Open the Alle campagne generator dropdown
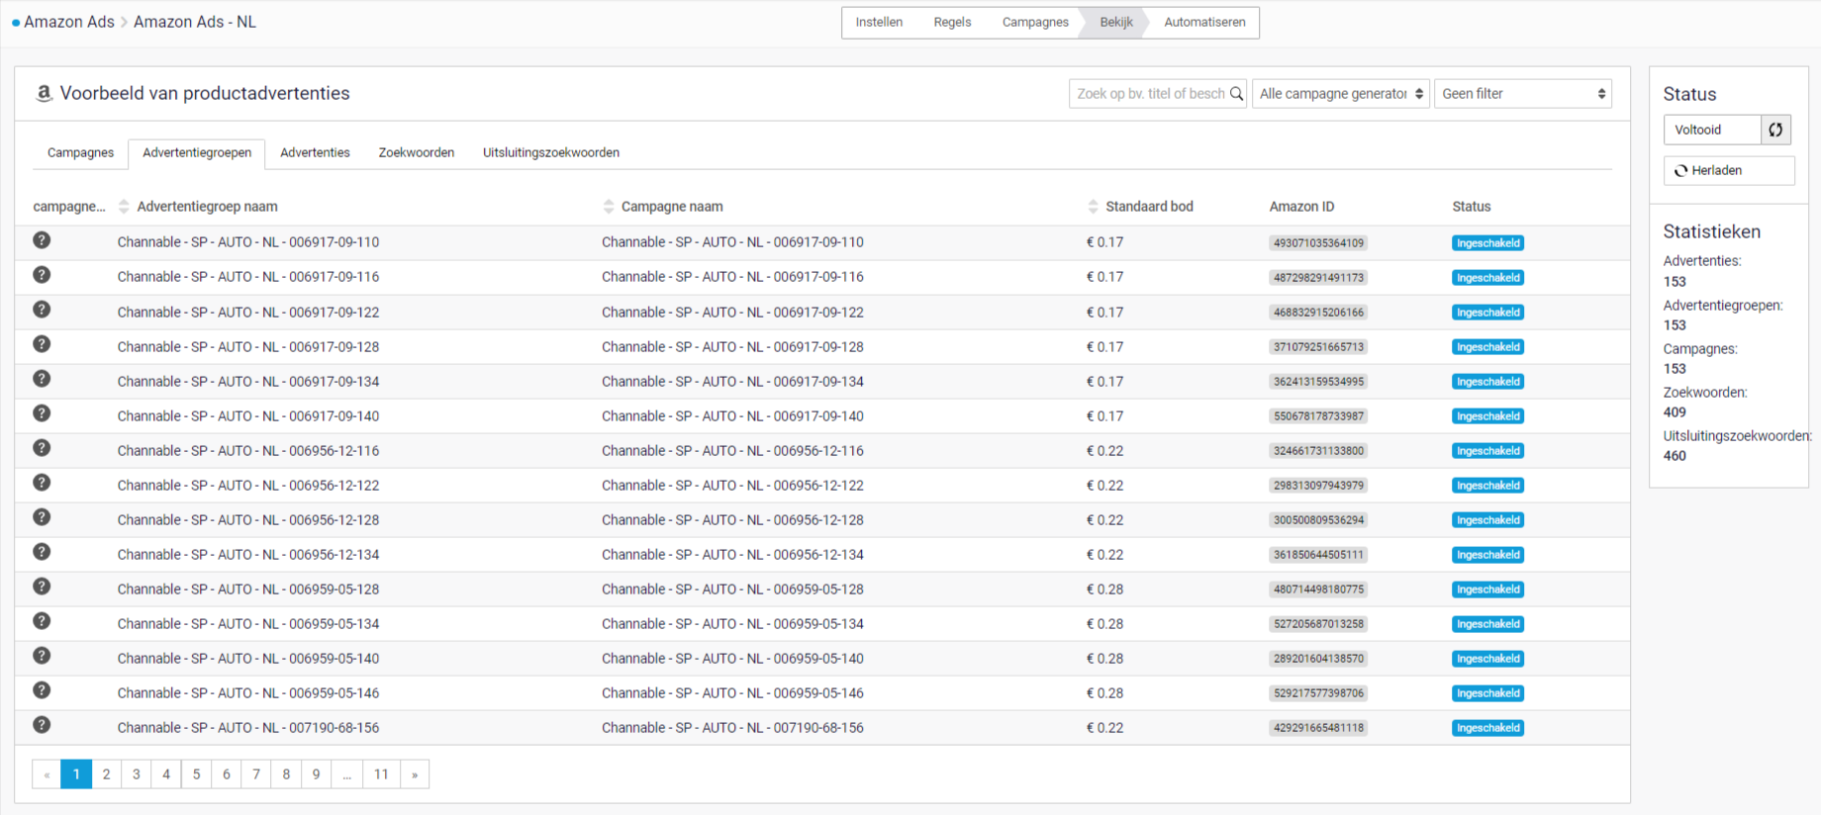 click(x=1340, y=94)
